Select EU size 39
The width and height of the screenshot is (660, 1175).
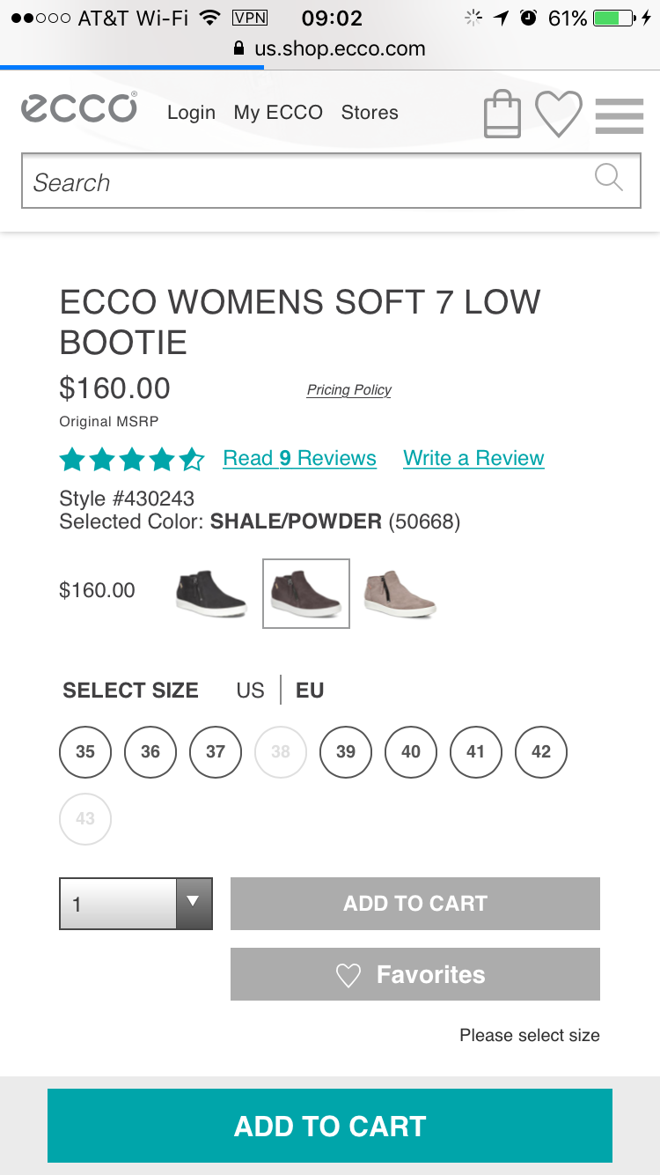[346, 751]
